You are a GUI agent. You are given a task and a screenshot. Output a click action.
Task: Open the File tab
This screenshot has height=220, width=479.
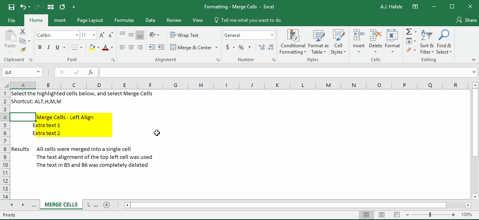pos(12,20)
